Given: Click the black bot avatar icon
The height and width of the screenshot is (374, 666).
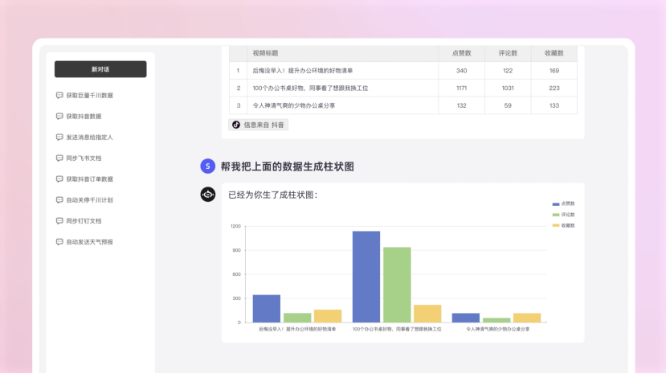Looking at the screenshot, I should pyautogui.click(x=207, y=195).
